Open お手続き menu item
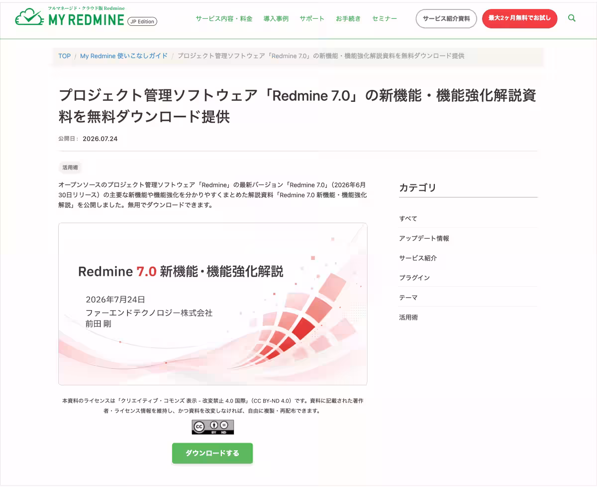This screenshot has width=597, height=487. (x=348, y=18)
